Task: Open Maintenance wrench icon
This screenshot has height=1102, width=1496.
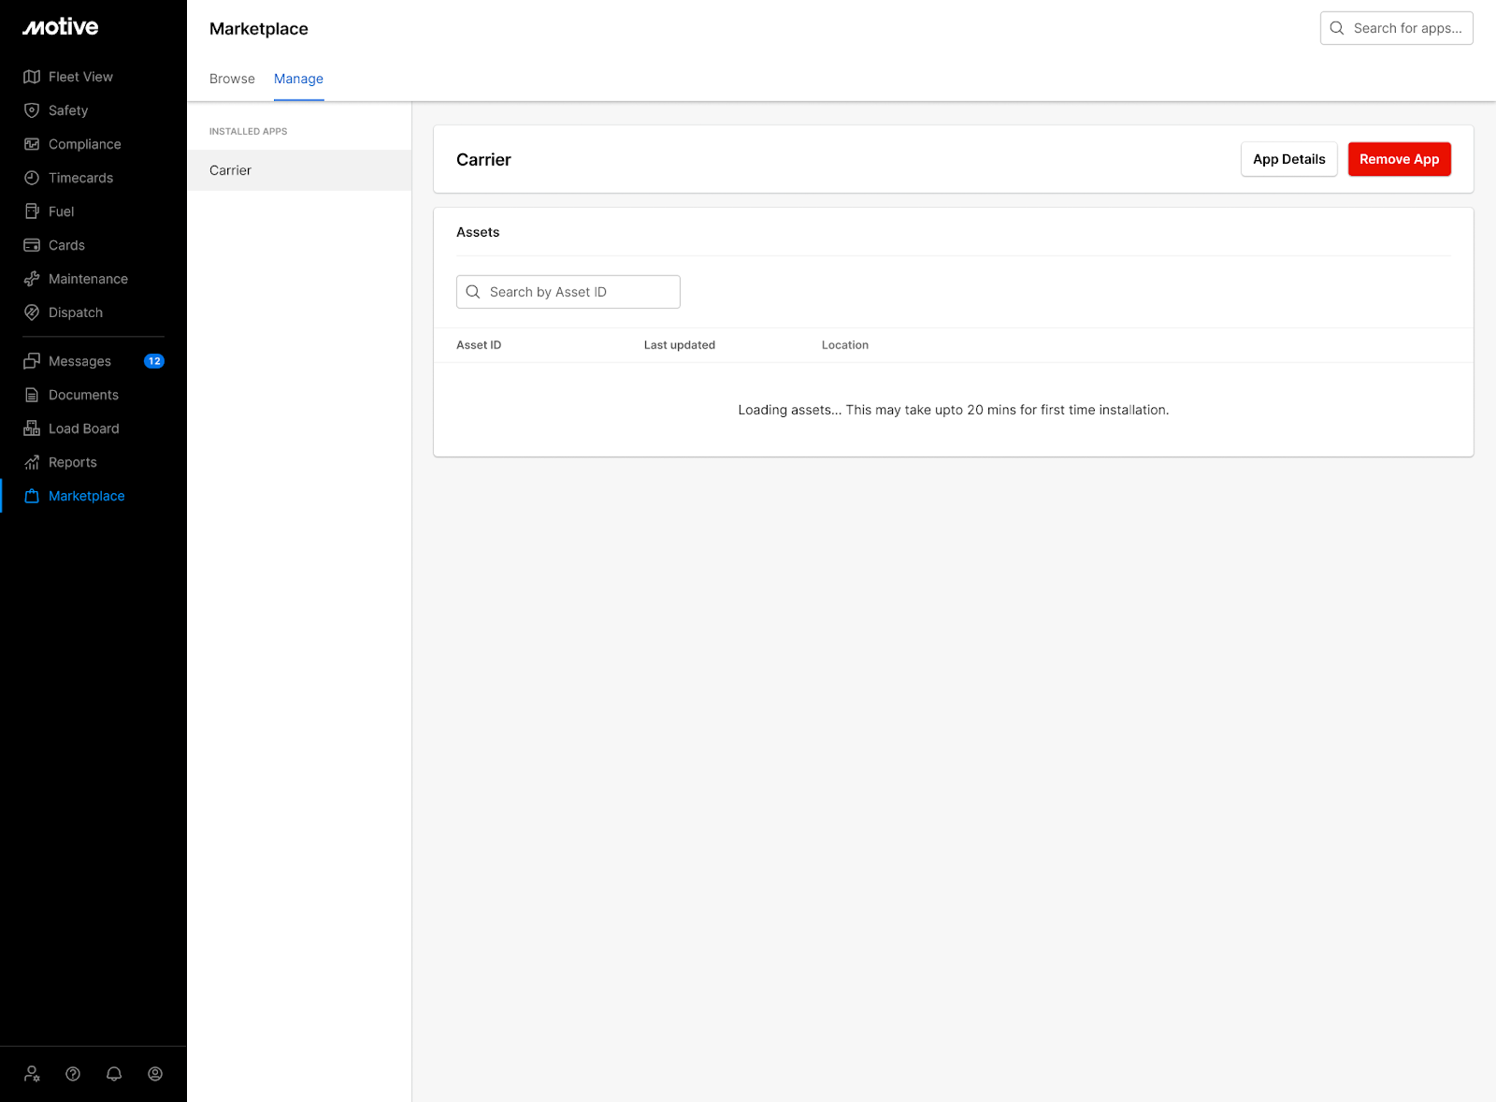Action: (32, 279)
